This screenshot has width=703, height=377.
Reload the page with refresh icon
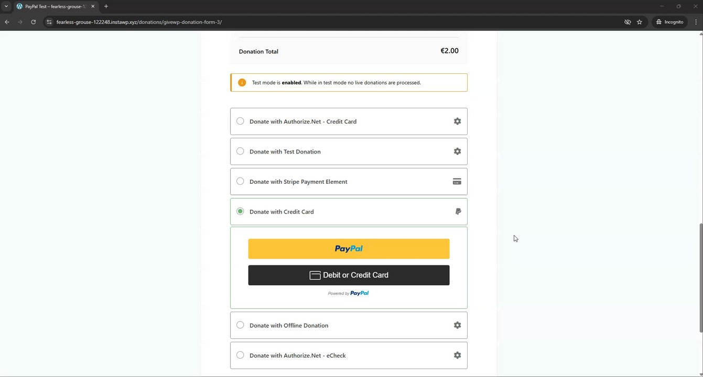[33, 22]
